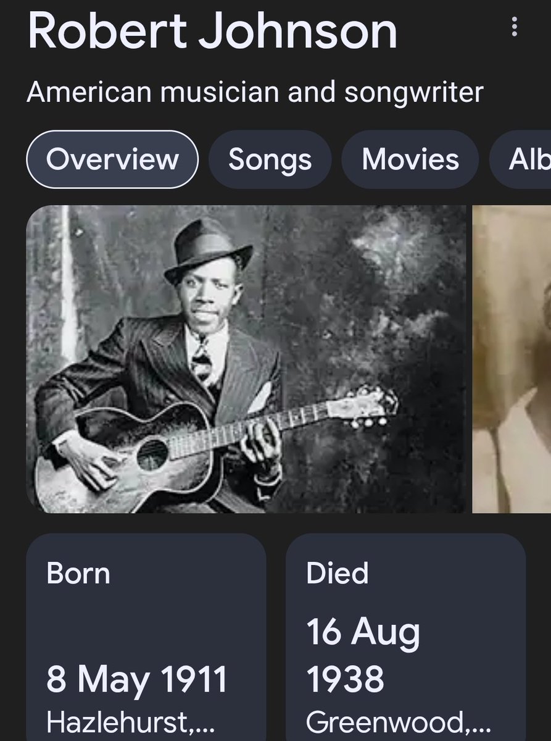Select the Overview tab
This screenshot has height=741, width=551.
[112, 159]
